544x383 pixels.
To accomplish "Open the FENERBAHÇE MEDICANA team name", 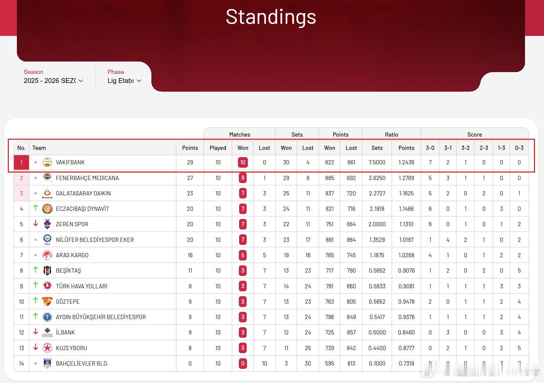I will [87, 178].
